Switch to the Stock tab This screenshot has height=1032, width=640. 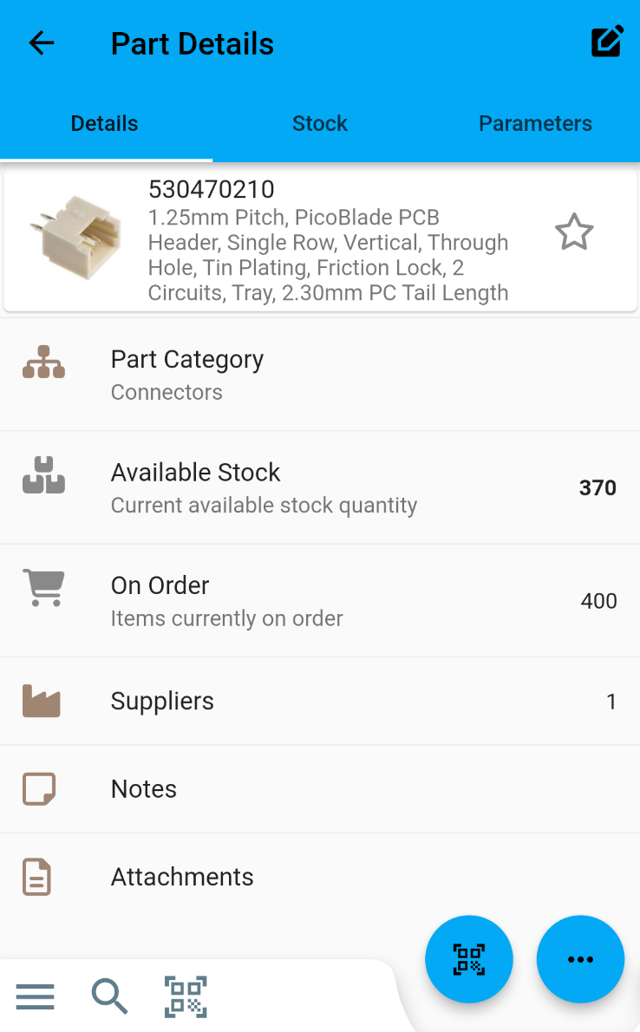coord(320,124)
